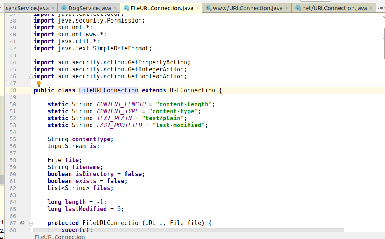This screenshot has width=385, height=239.
Task: Click the lastModified field name
Action: click(86, 209)
